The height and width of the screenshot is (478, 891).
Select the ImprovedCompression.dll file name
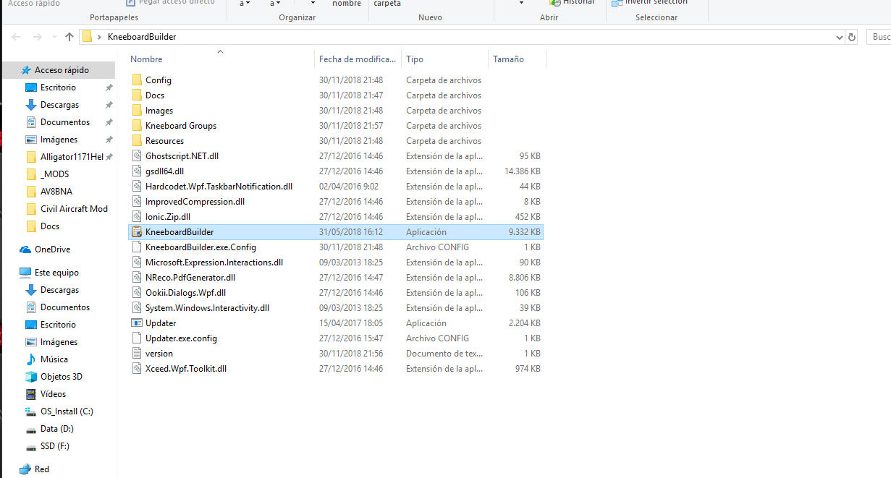(x=195, y=202)
